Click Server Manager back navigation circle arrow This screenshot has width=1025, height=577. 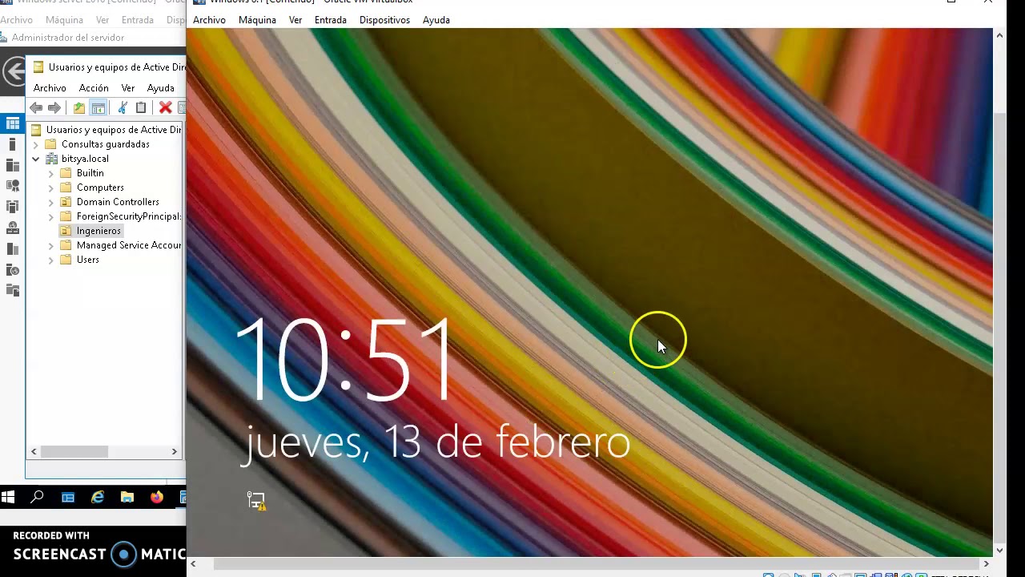[14, 72]
